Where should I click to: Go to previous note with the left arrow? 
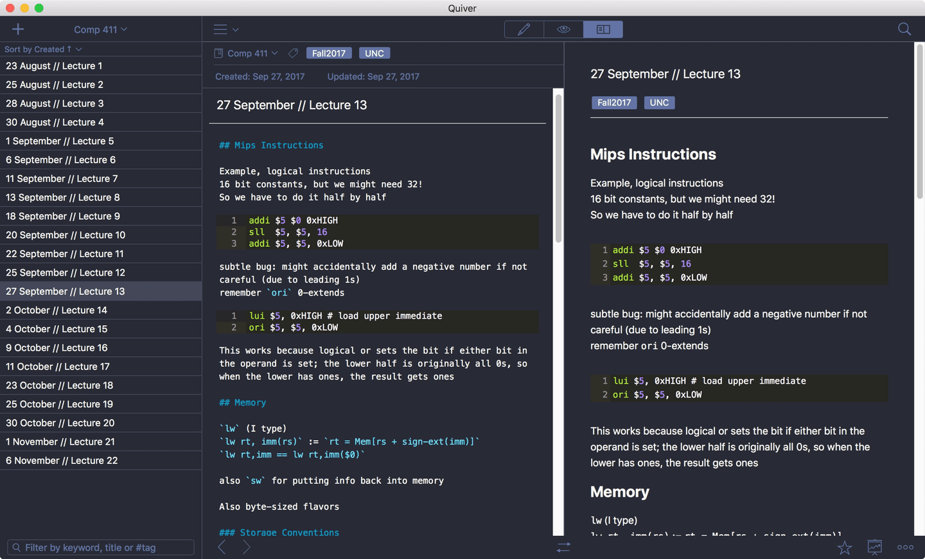click(222, 547)
